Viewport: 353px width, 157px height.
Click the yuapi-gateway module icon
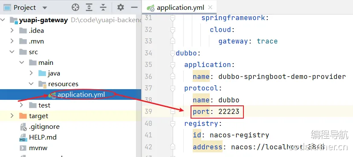point(14,20)
